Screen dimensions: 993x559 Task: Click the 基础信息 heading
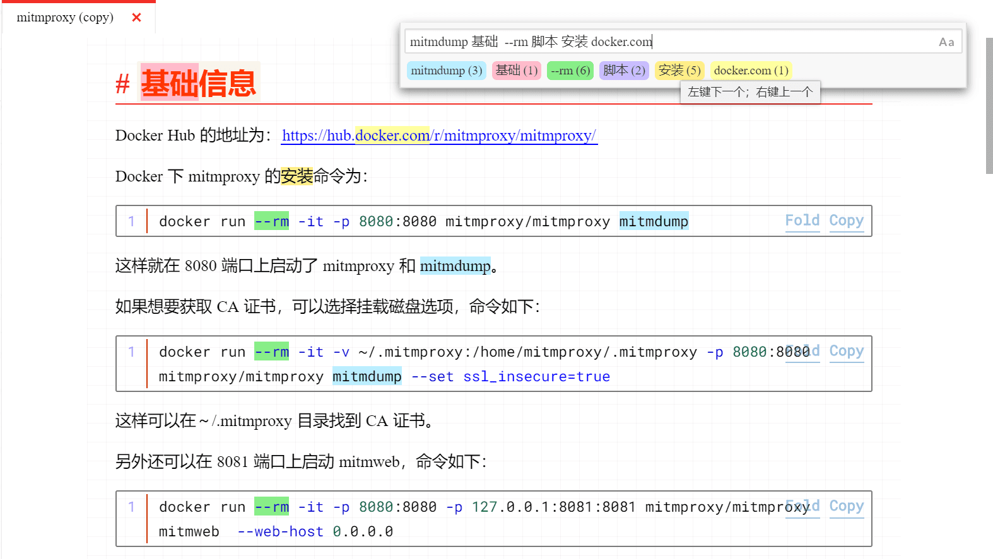[199, 83]
